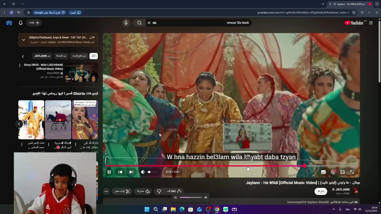Create a clip with scissors button
Viewport: 381px width, 214px height.
coord(123,191)
